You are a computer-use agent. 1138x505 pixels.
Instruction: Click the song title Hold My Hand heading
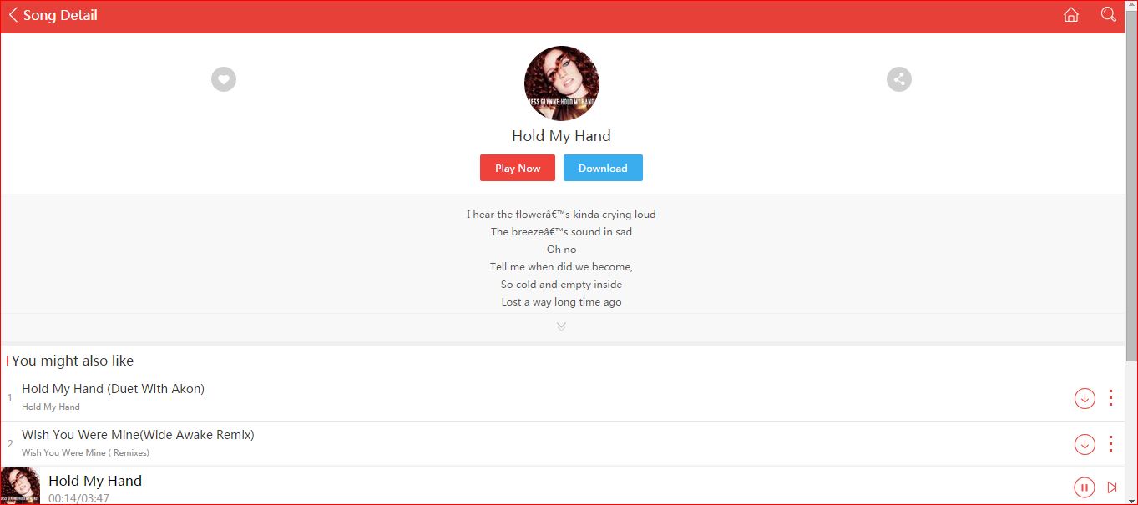pyautogui.click(x=561, y=136)
